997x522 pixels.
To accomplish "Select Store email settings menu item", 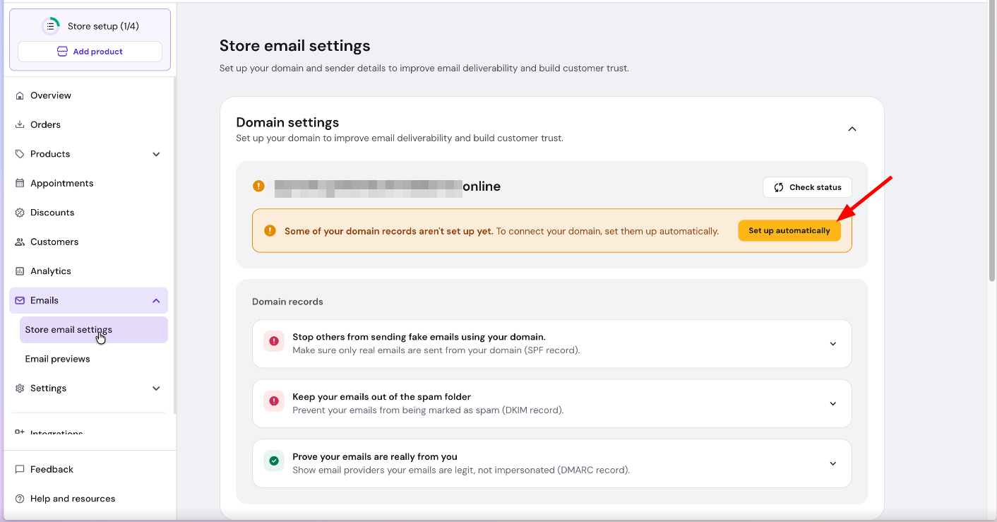I will [x=68, y=330].
